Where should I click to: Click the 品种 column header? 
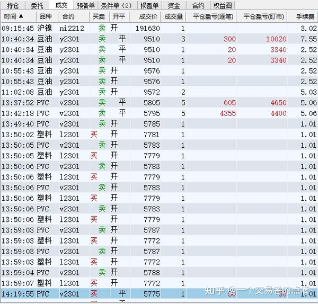click(x=48, y=16)
